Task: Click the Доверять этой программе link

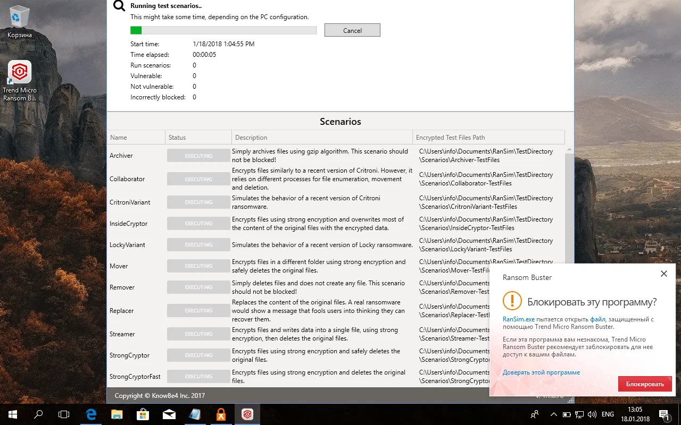Action: tap(541, 372)
